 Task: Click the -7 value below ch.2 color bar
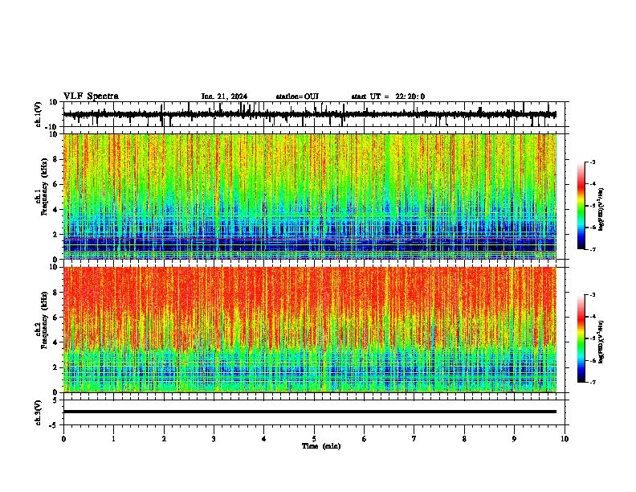[593, 383]
